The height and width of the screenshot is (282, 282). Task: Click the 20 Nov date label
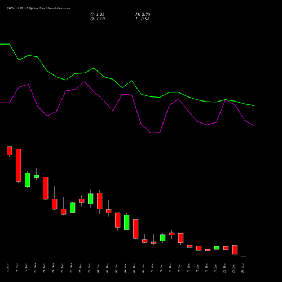pos(35,268)
